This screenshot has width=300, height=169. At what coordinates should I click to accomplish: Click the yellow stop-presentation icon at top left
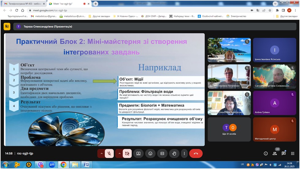click(x=7, y=26)
